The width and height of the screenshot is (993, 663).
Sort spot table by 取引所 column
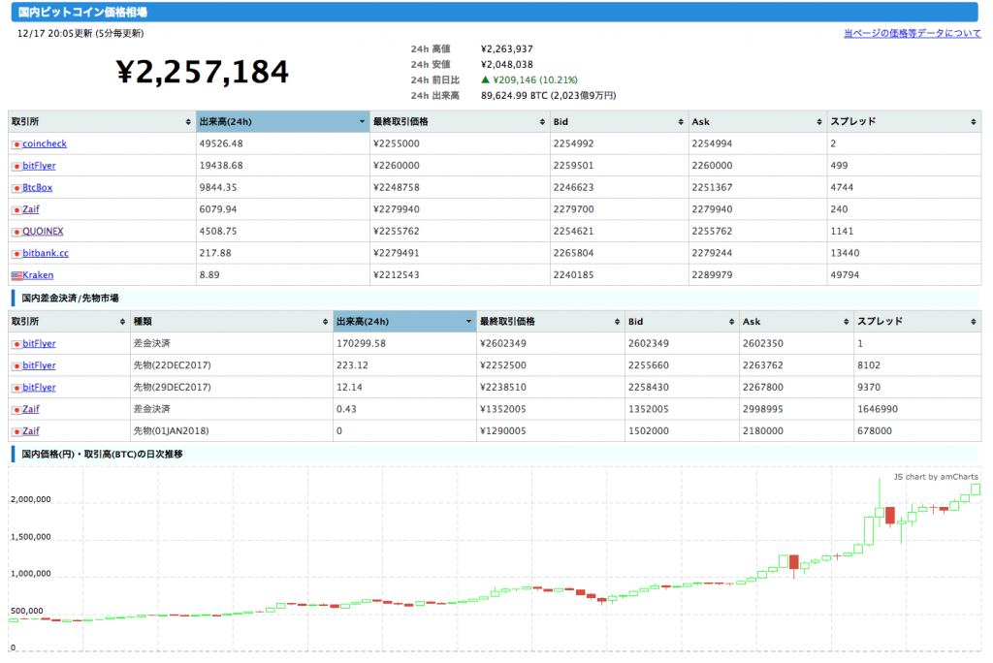click(x=102, y=121)
